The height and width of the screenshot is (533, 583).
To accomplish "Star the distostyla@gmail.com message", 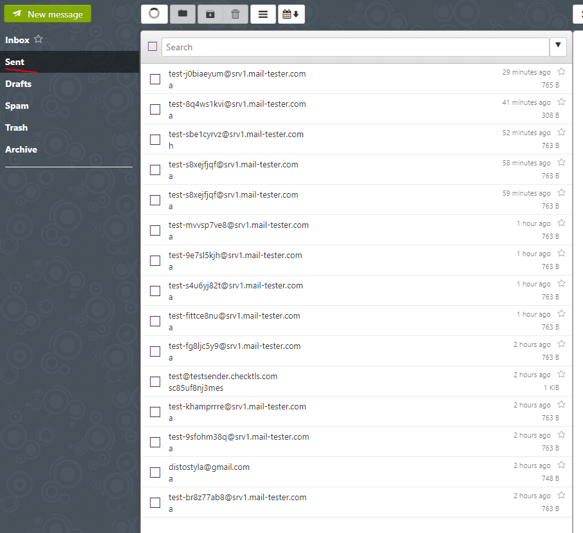I will (561, 465).
